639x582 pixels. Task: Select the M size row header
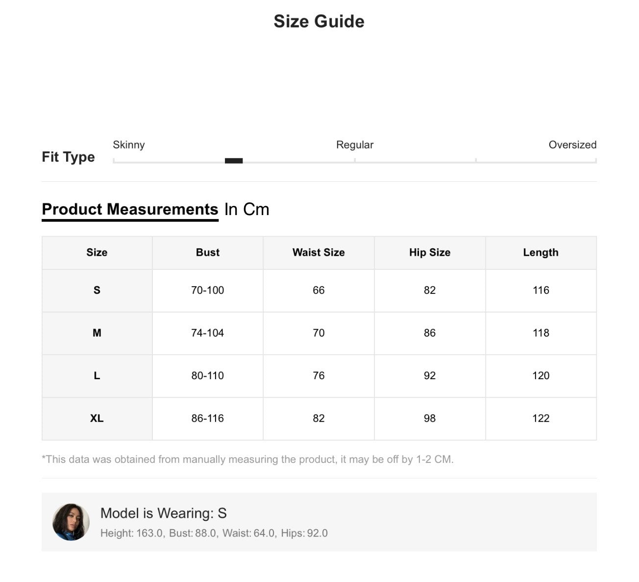97,333
